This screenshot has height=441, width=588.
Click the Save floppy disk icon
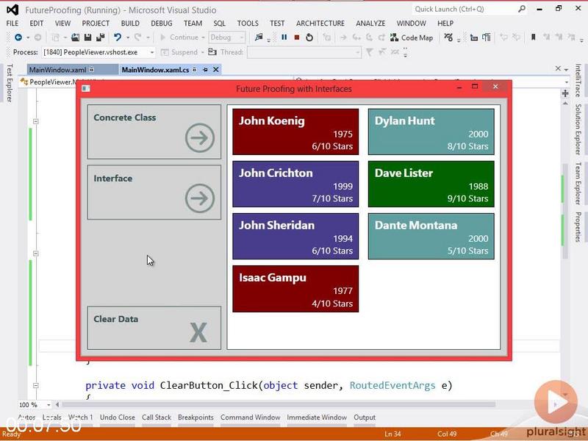87,37
